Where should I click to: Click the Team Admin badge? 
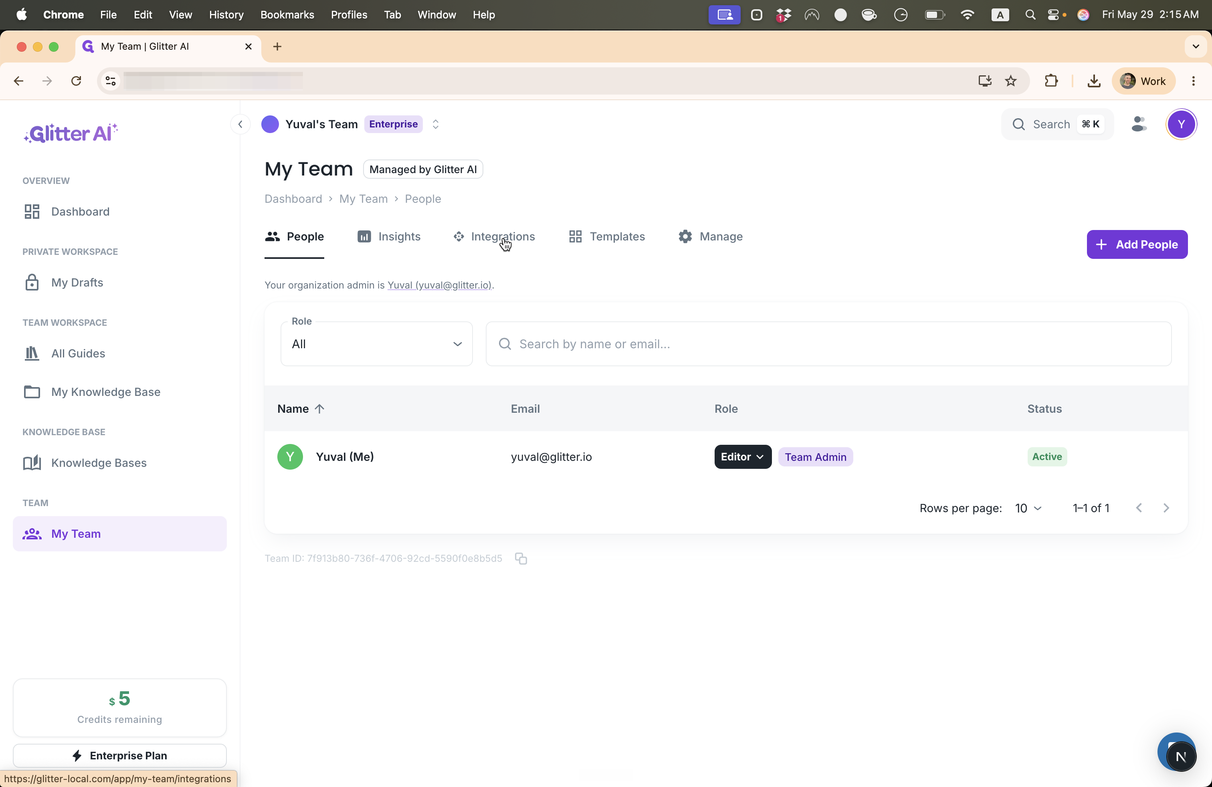[x=815, y=457]
